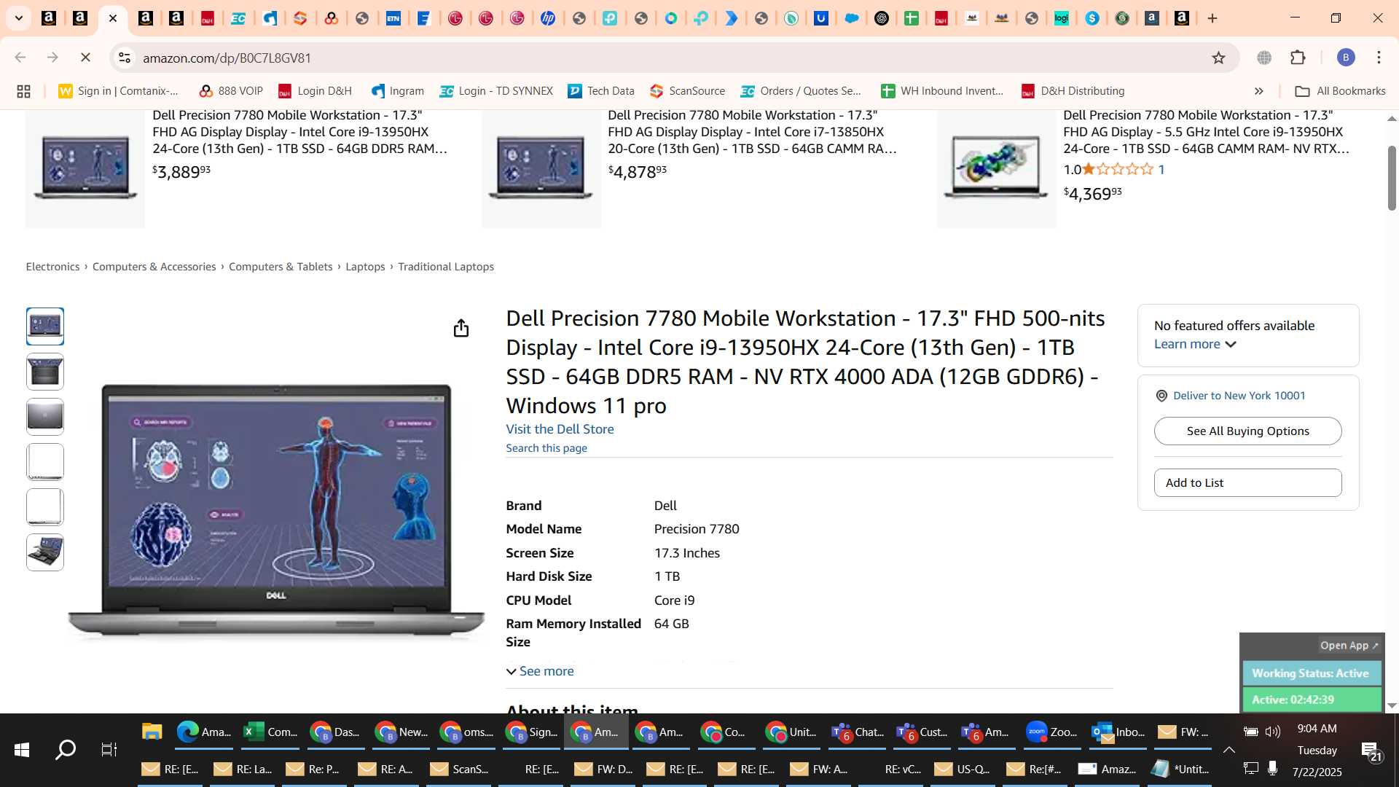Switch to Outlook Inbox taskbar window
This screenshot has height=787, width=1399.
pos(1116,732)
